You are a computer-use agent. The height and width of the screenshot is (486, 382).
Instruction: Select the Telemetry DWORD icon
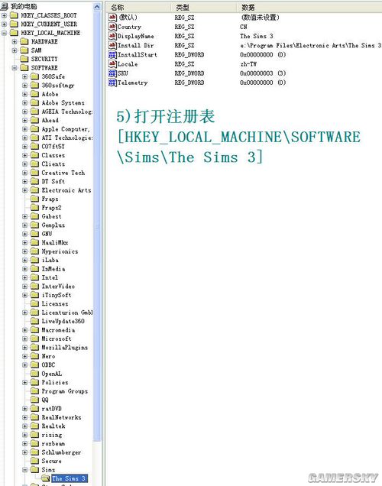(x=112, y=83)
